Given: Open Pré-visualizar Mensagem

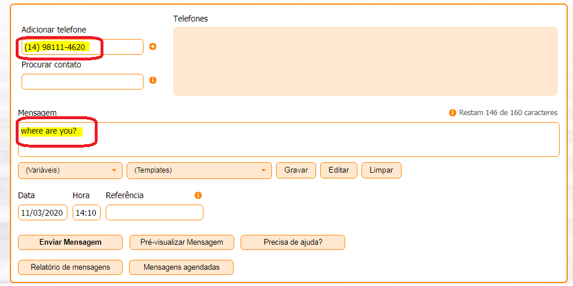Looking at the screenshot, I should (182, 242).
